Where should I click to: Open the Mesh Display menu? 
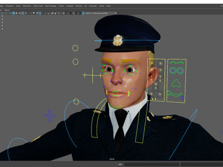(51, 6)
